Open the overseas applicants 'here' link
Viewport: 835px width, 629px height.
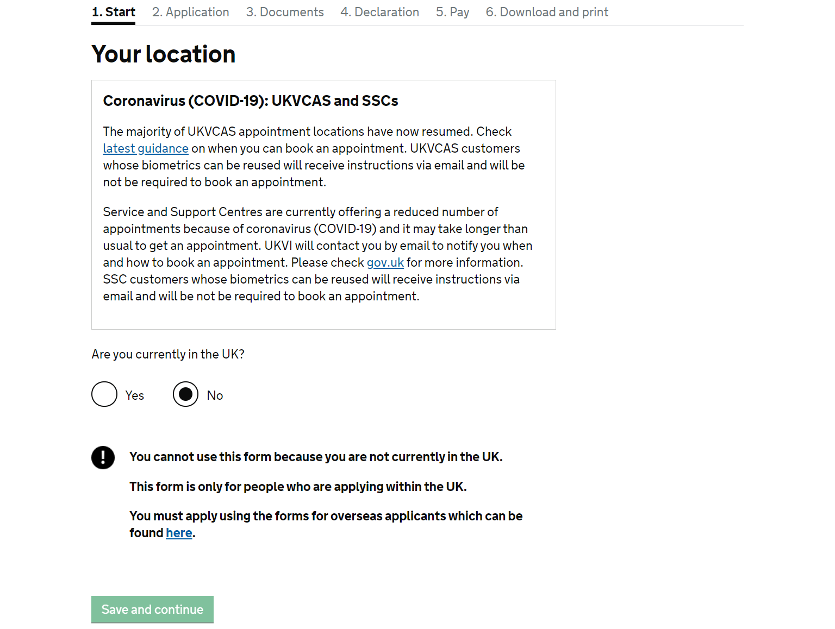click(x=179, y=533)
